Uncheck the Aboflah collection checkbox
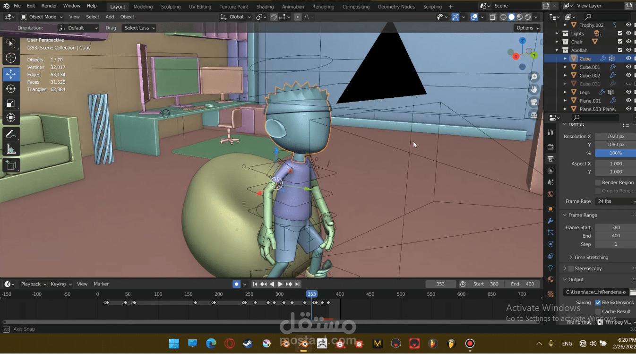636x354 pixels. pyautogui.click(x=620, y=50)
